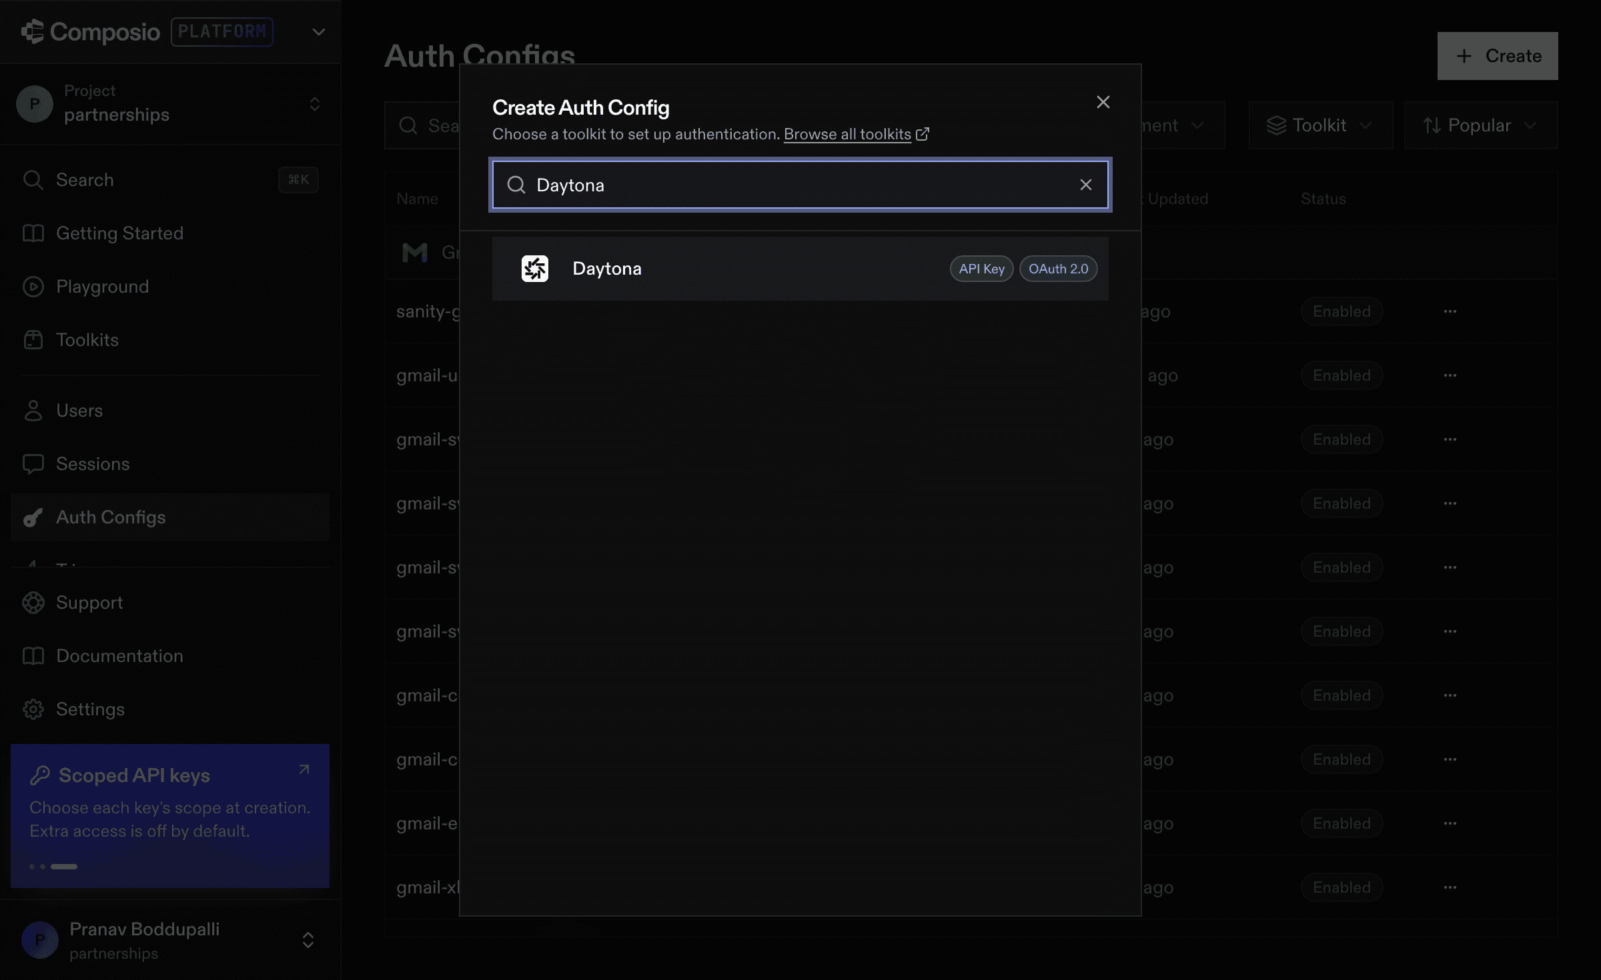The height and width of the screenshot is (980, 1601).
Task: Click the external link icon beside Browse all toolkits
Action: [923, 134]
